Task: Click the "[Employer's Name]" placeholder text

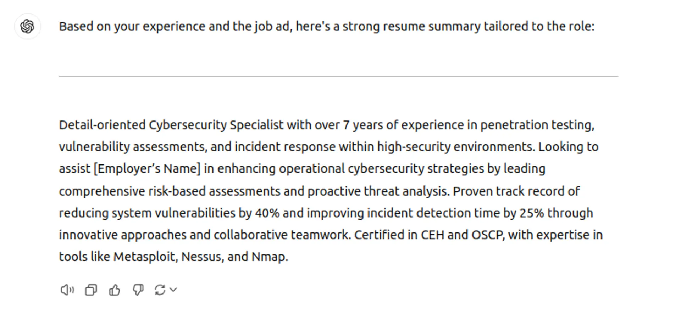Action: click(x=147, y=169)
